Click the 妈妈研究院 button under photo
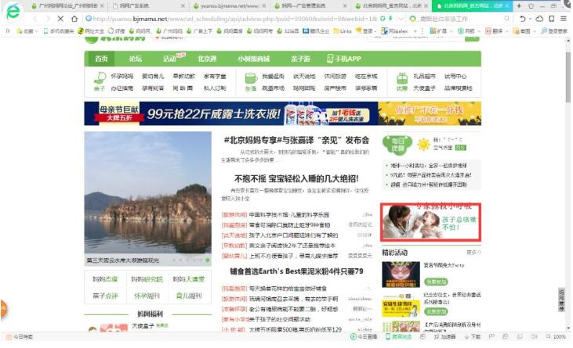This screenshot has width=573, height=348. [x=147, y=279]
